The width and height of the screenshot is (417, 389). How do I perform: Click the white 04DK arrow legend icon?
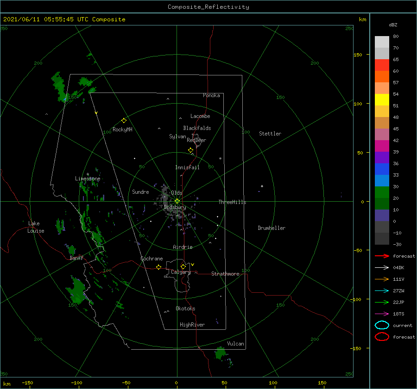tap(382, 267)
